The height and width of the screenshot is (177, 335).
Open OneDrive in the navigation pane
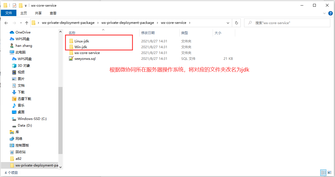pos(23,32)
